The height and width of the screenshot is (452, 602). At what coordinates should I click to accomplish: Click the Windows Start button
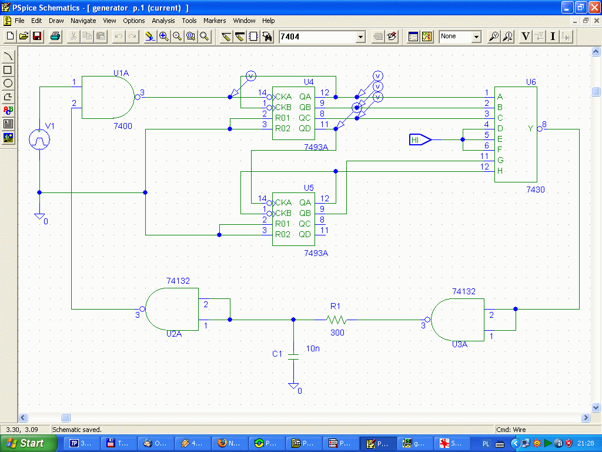pyautogui.click(x=25, y=443)
